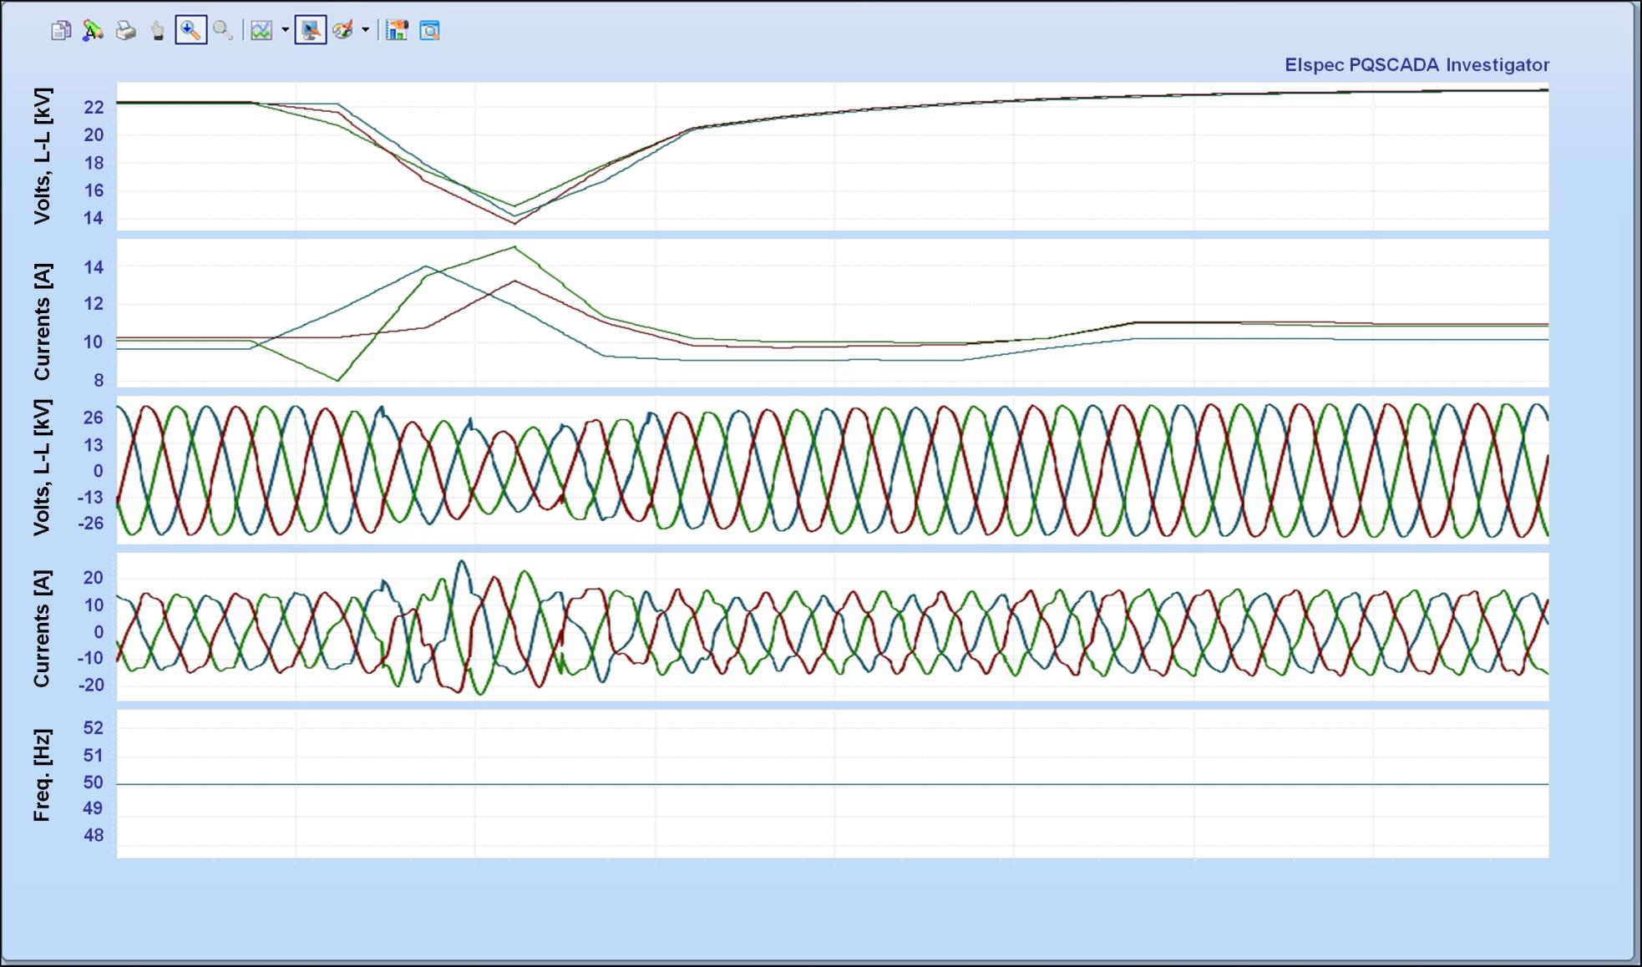Click the waveform Currents [A] axis label

(x=42, y=629)
